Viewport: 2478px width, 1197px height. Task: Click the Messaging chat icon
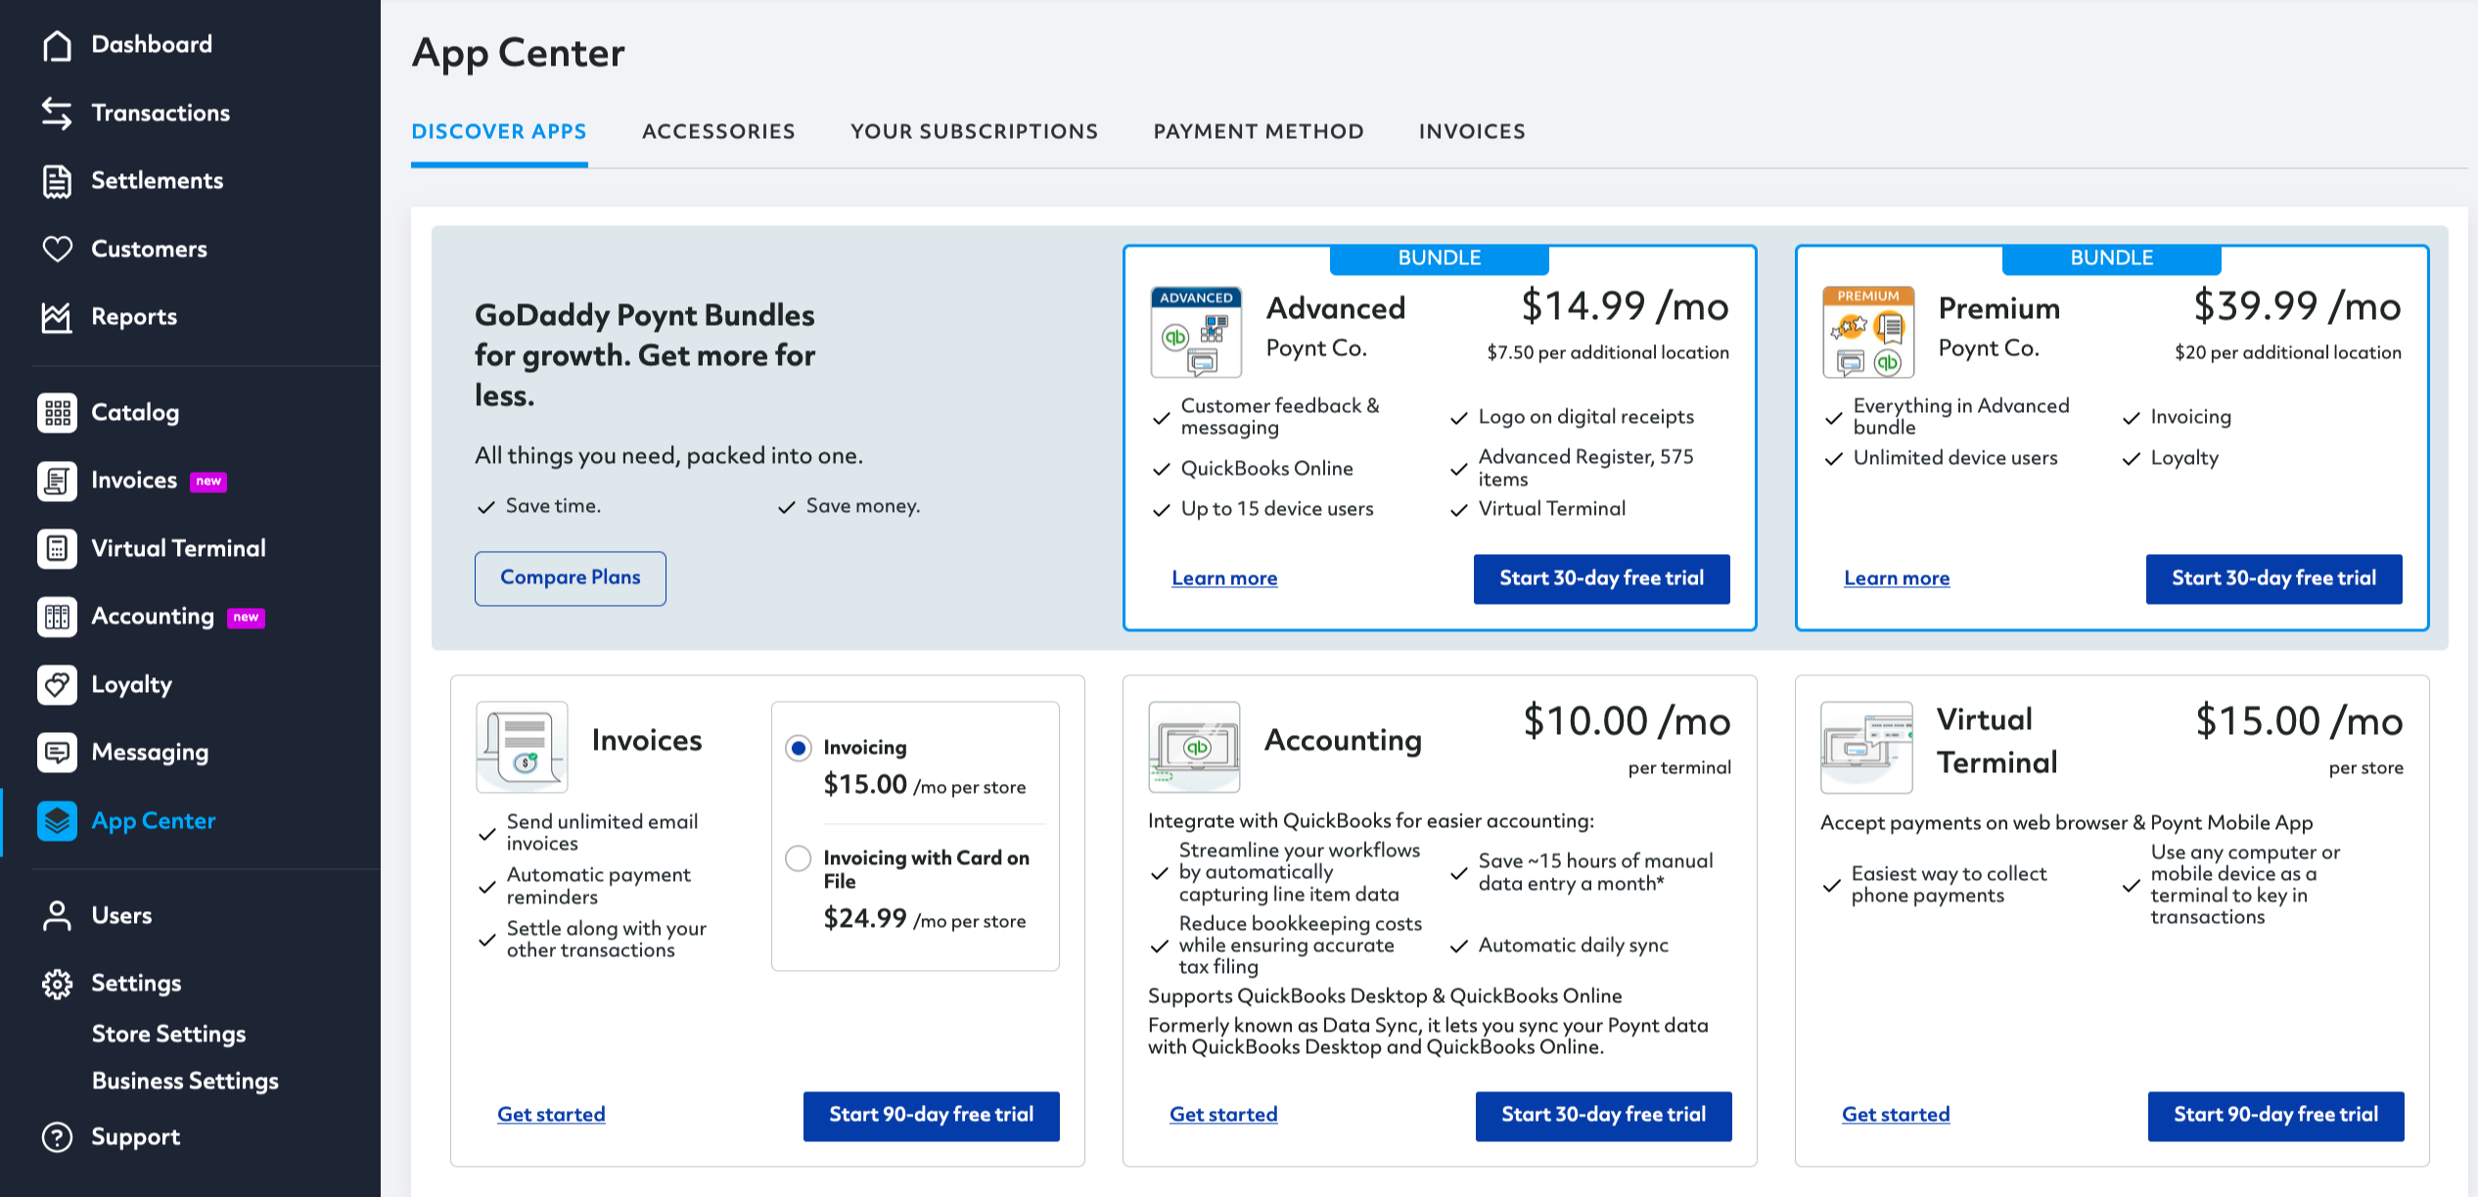57,753
